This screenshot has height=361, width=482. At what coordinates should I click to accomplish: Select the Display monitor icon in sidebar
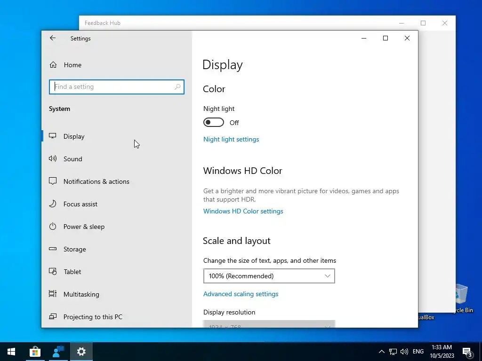[53, 136]
